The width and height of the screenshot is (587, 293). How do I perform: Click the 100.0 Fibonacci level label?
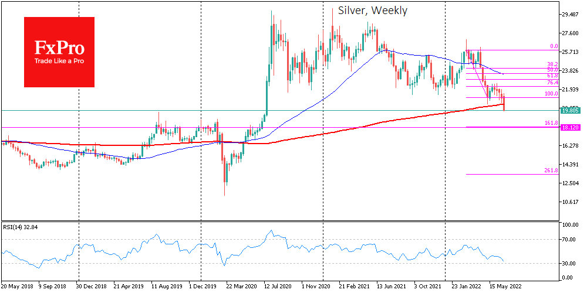551,94
